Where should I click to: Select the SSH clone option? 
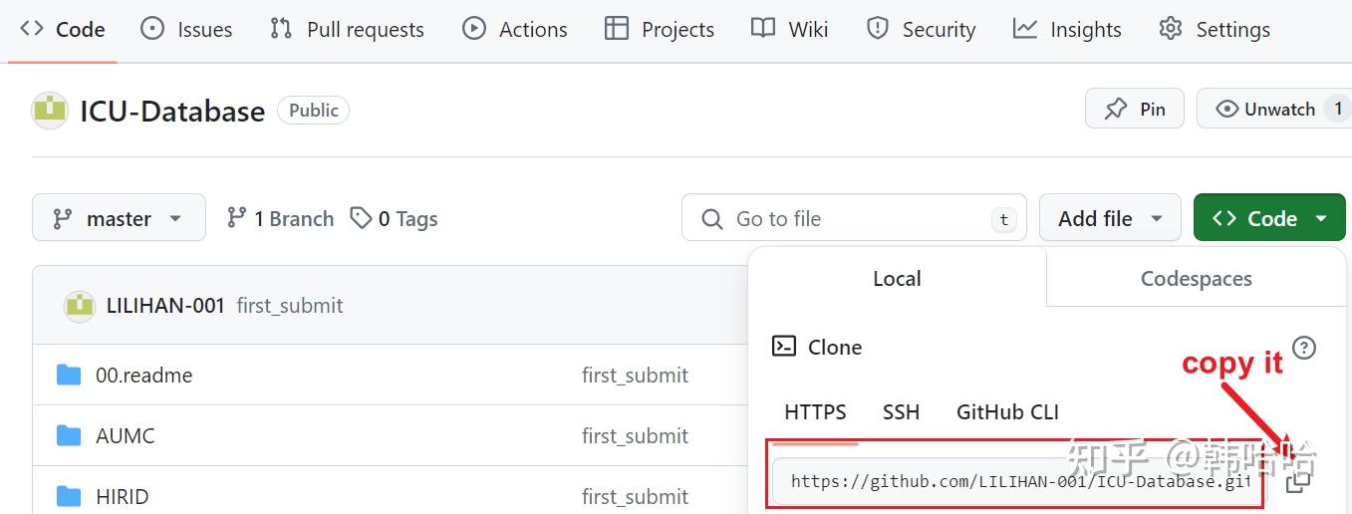coord(901,412)
